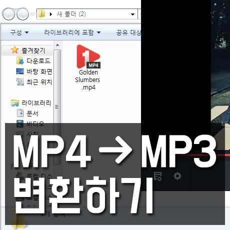Select 즐겨찾기 in the navigation pane
Viewport: 230px width, 230px height.
pos(33,50)
